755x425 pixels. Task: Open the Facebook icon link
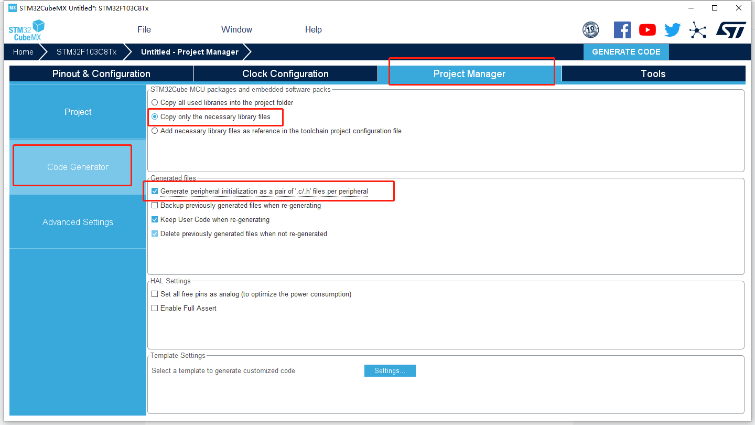(622, 30)
